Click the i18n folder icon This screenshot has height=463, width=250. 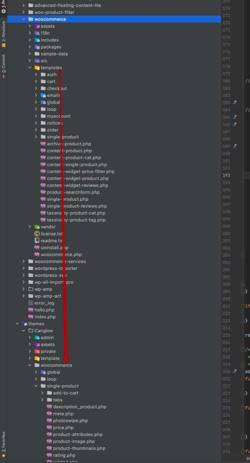[x=37, y=33]
